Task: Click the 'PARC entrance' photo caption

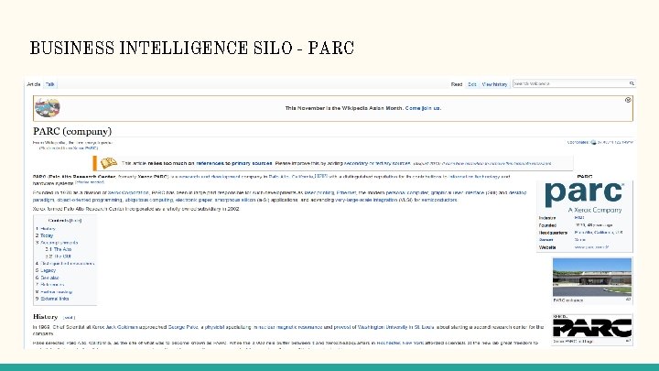Action: [568, 300]
